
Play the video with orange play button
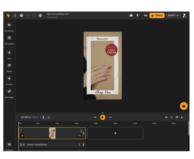click(103, 117)
